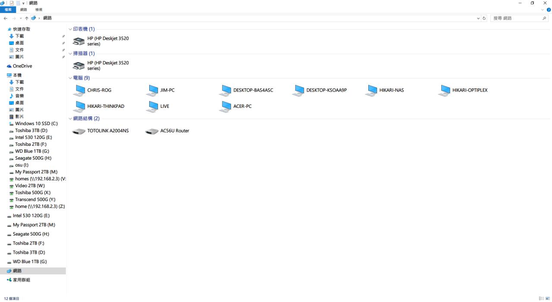Select the LIVE computer
This screenshot has height=302, width=552.
(158, 106)
